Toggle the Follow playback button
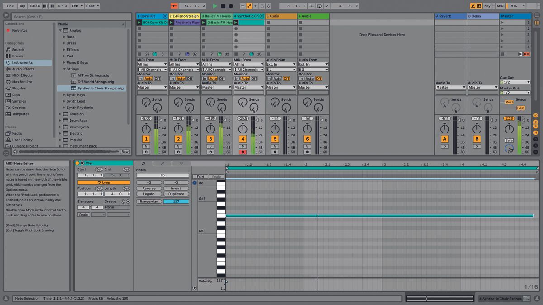This screenshot has height=305, width=543. coord(175,6)
